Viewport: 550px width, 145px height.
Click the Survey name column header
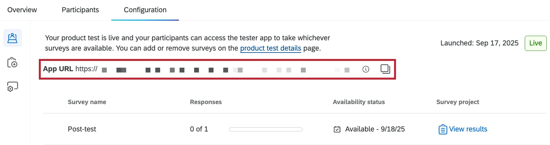[87, 102]
